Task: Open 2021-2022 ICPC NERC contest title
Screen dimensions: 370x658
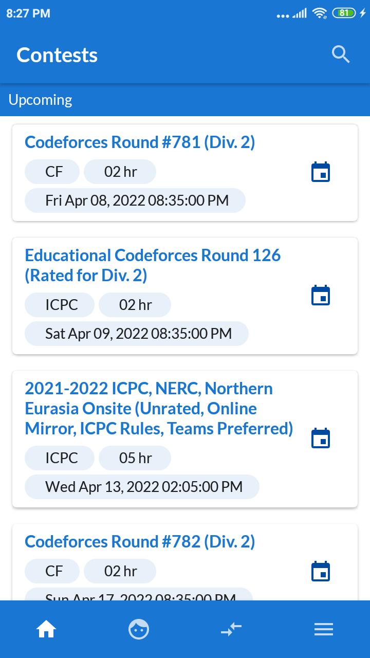Action: [x=159, y=408]
